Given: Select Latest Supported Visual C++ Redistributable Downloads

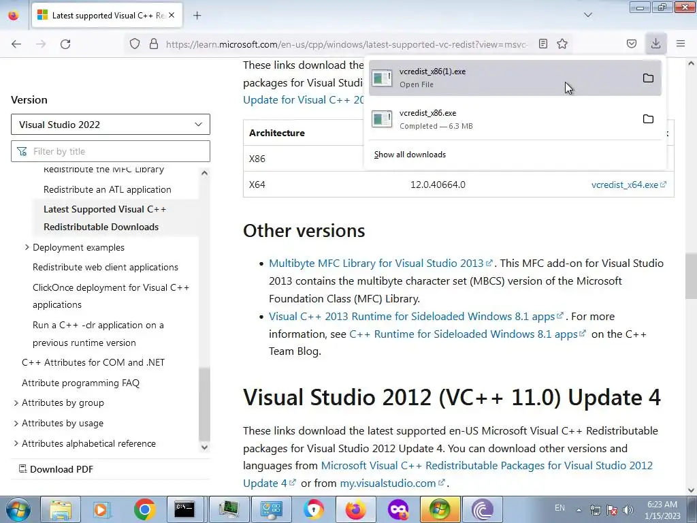Looking at the screenshot, I should (x=105, y=218).
